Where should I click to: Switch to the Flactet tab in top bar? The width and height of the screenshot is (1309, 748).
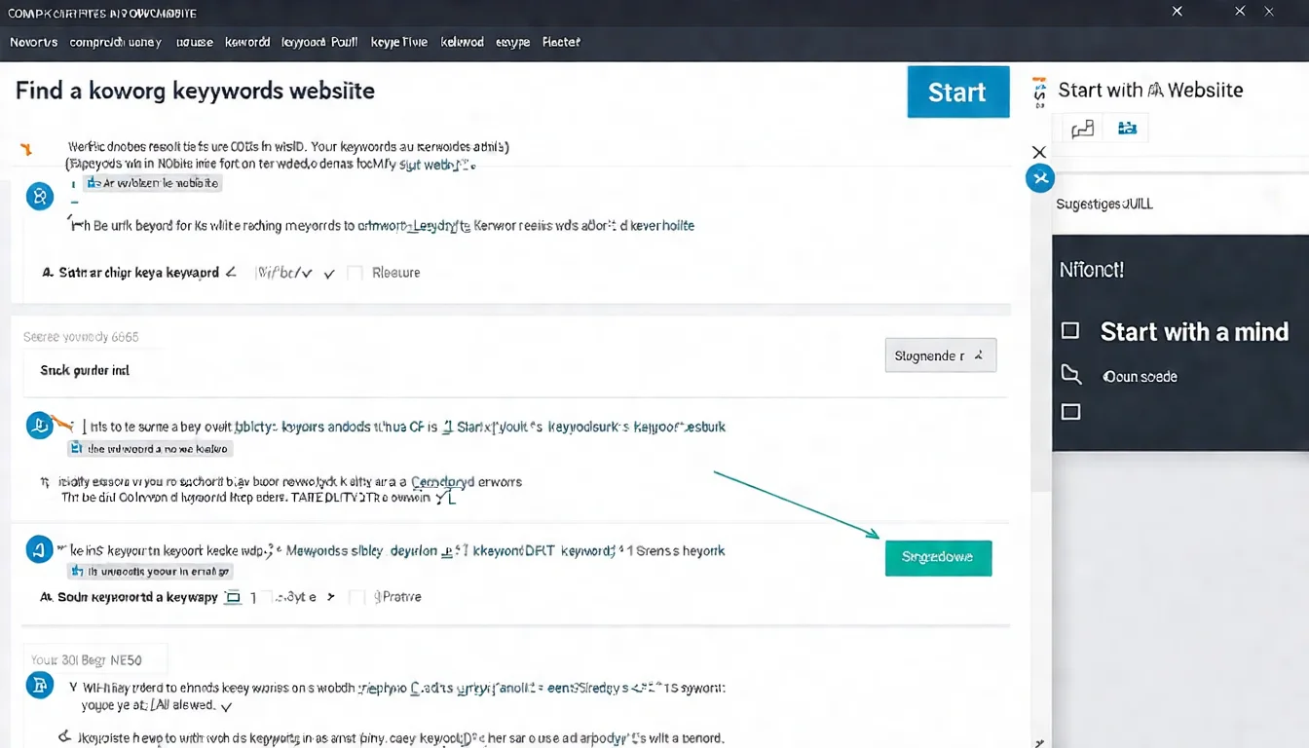click(561, 43)
